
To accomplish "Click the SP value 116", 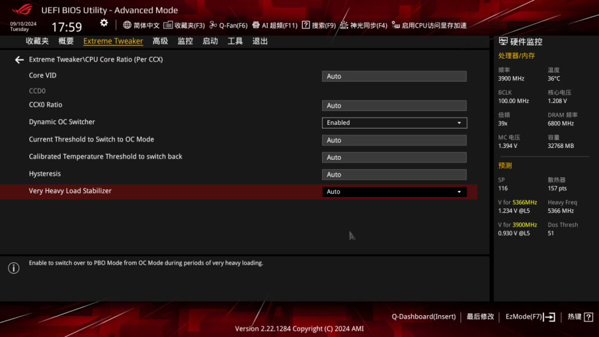I will pos(503,188).
